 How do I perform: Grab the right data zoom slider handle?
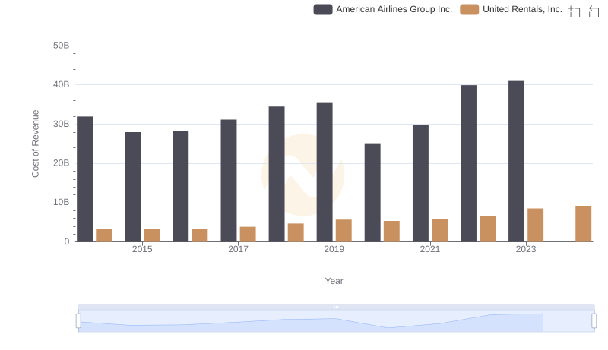coord(594,321)
